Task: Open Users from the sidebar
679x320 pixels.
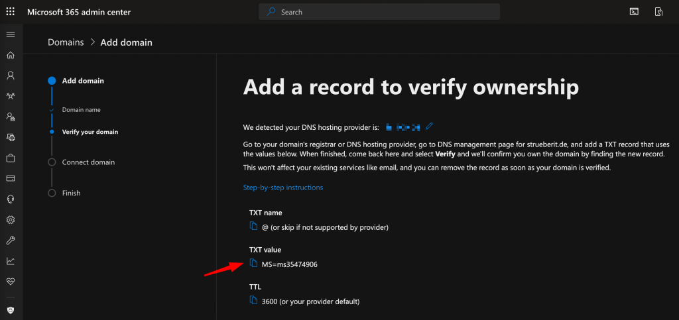Action: (11, 76)
